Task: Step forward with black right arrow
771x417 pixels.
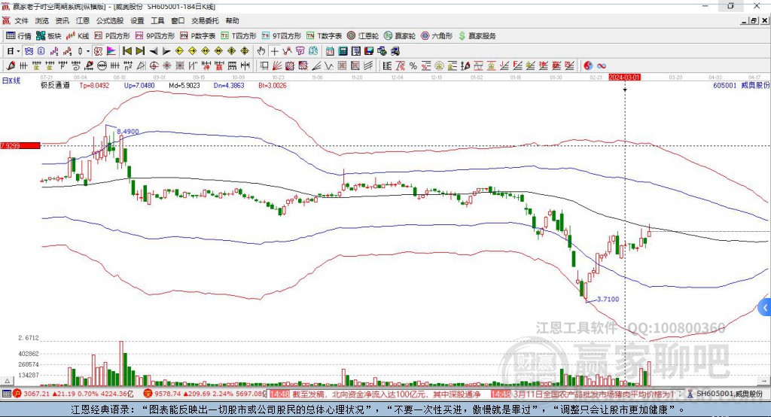Action: point(166,51)
